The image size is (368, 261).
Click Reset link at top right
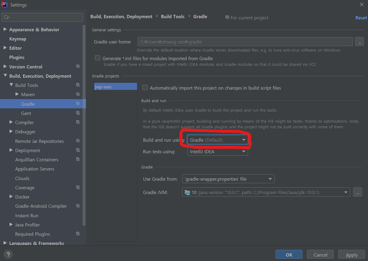(361, 18)
